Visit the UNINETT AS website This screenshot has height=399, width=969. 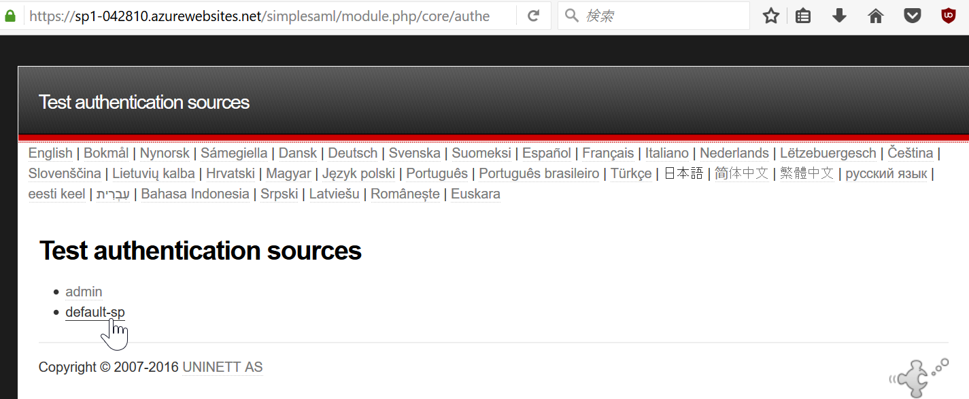222,366
